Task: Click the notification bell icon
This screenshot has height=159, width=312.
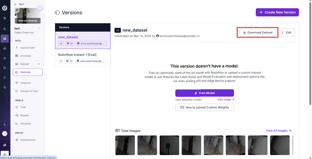Action: 5,125
